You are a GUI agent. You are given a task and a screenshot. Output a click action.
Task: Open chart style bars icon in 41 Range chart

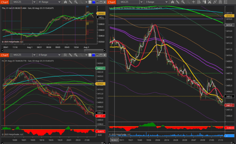coord(65,2)
